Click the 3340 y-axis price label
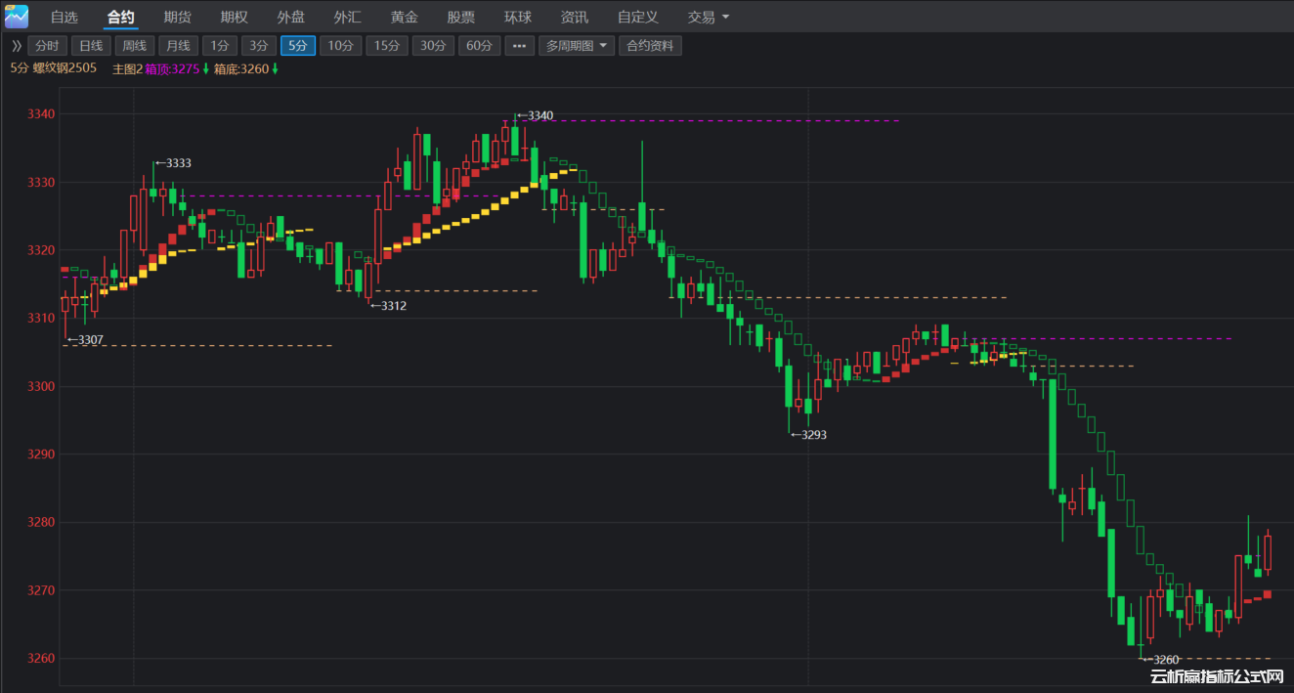The width and height of the screenshot is (1294, 693). click(x=41, y=114)
